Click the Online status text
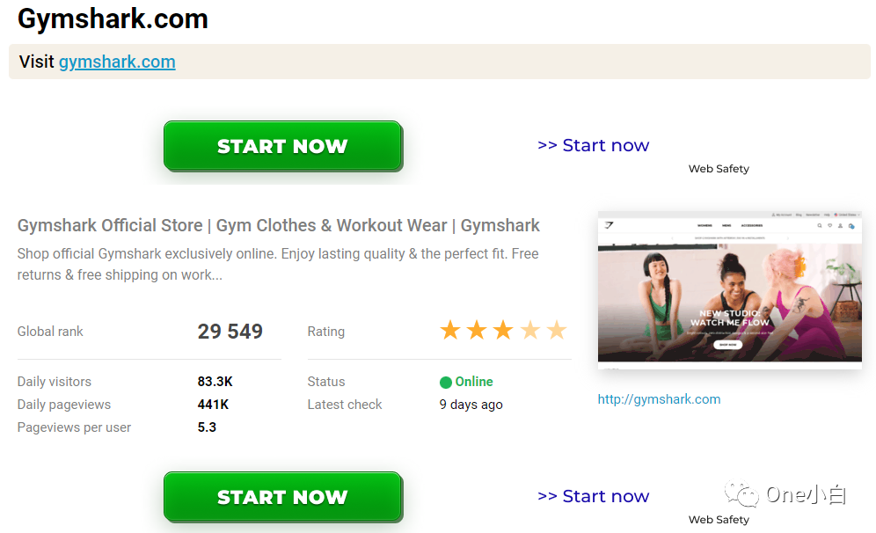This screenshot has width=876, height=533. (x=474, y=382)
